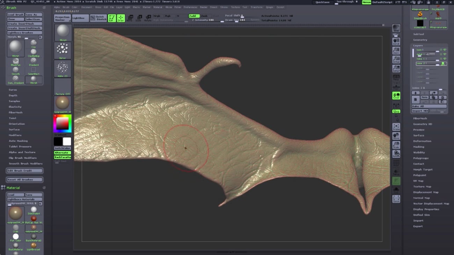Click the Scroll canvas icon

point(396,41)
